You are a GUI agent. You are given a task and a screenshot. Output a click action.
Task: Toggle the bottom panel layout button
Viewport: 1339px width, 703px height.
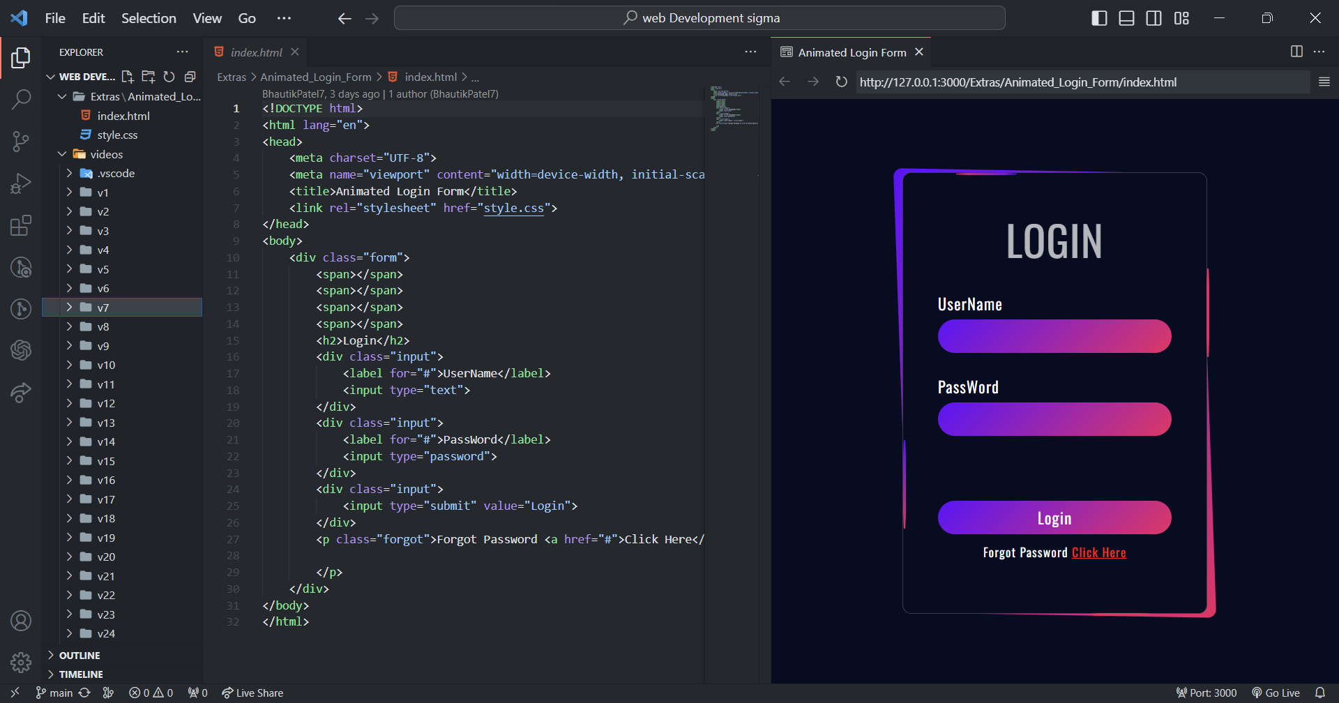click(x=1126, y=18)
